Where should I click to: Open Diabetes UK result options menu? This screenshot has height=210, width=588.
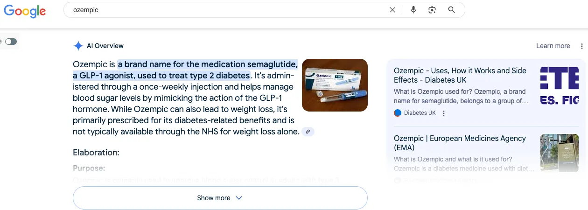[444, 113]
